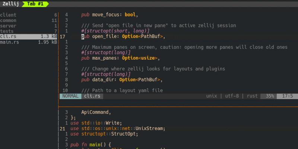This screenshot has height=149, width=298.
Task: Click the pub fn main() line
Action: point(91,145)
